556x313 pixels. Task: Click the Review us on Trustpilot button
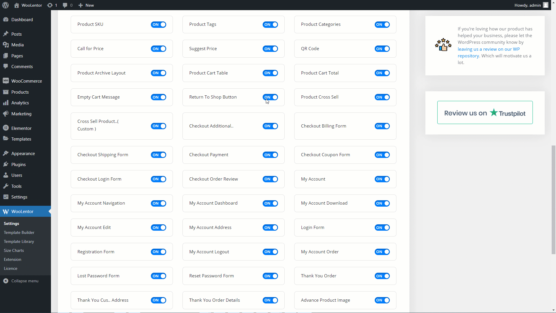point(485,112)
